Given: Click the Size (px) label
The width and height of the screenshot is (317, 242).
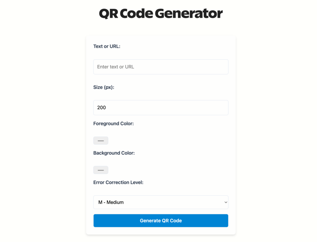Looking at the screenshot, I should 103,87.
